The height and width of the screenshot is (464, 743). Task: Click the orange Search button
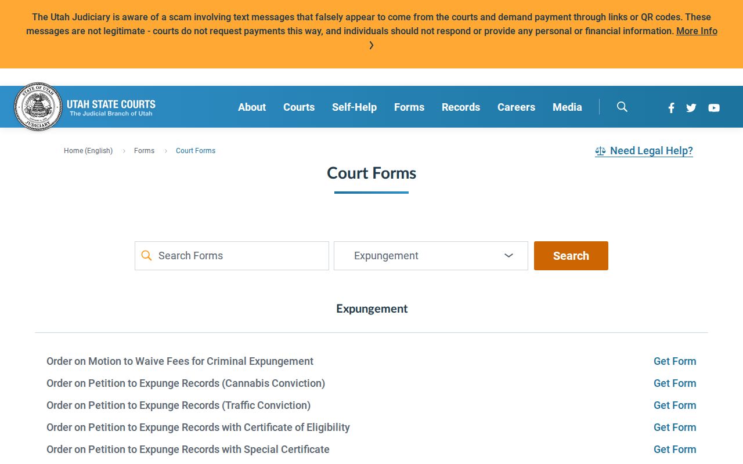click(571, 256)
